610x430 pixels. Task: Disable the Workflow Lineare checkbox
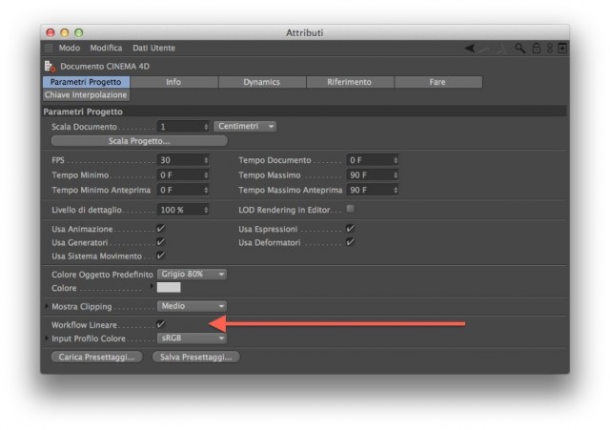(160, 325)
